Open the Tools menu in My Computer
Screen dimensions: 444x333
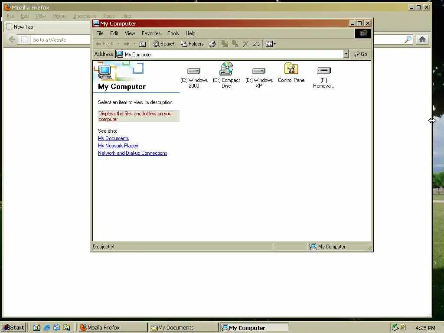(x=173, y=33)
